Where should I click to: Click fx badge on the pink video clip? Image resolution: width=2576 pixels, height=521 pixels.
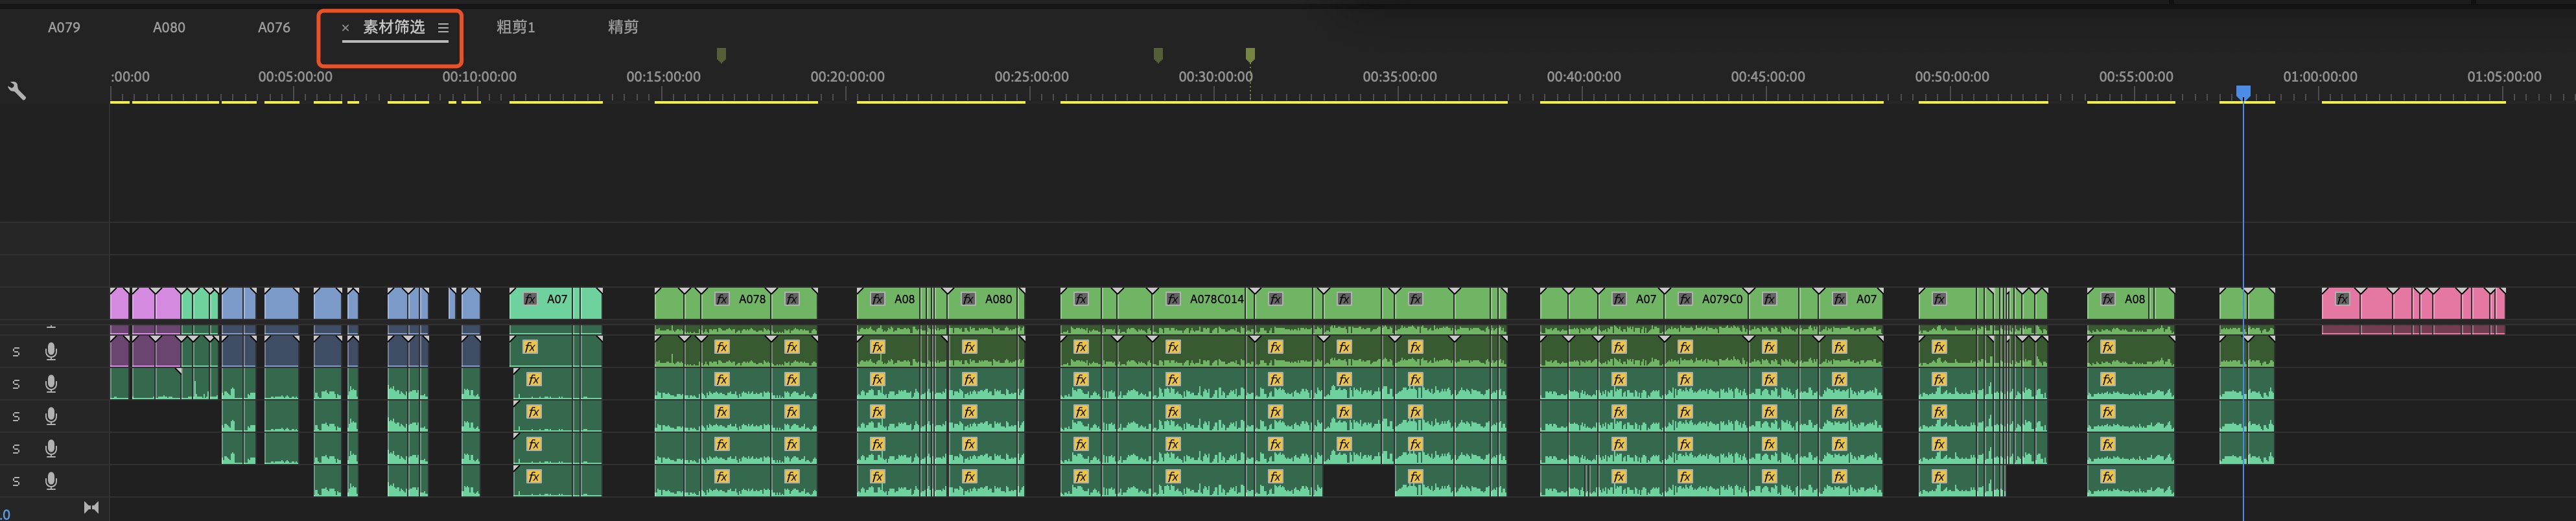[x=2341, y=299]
